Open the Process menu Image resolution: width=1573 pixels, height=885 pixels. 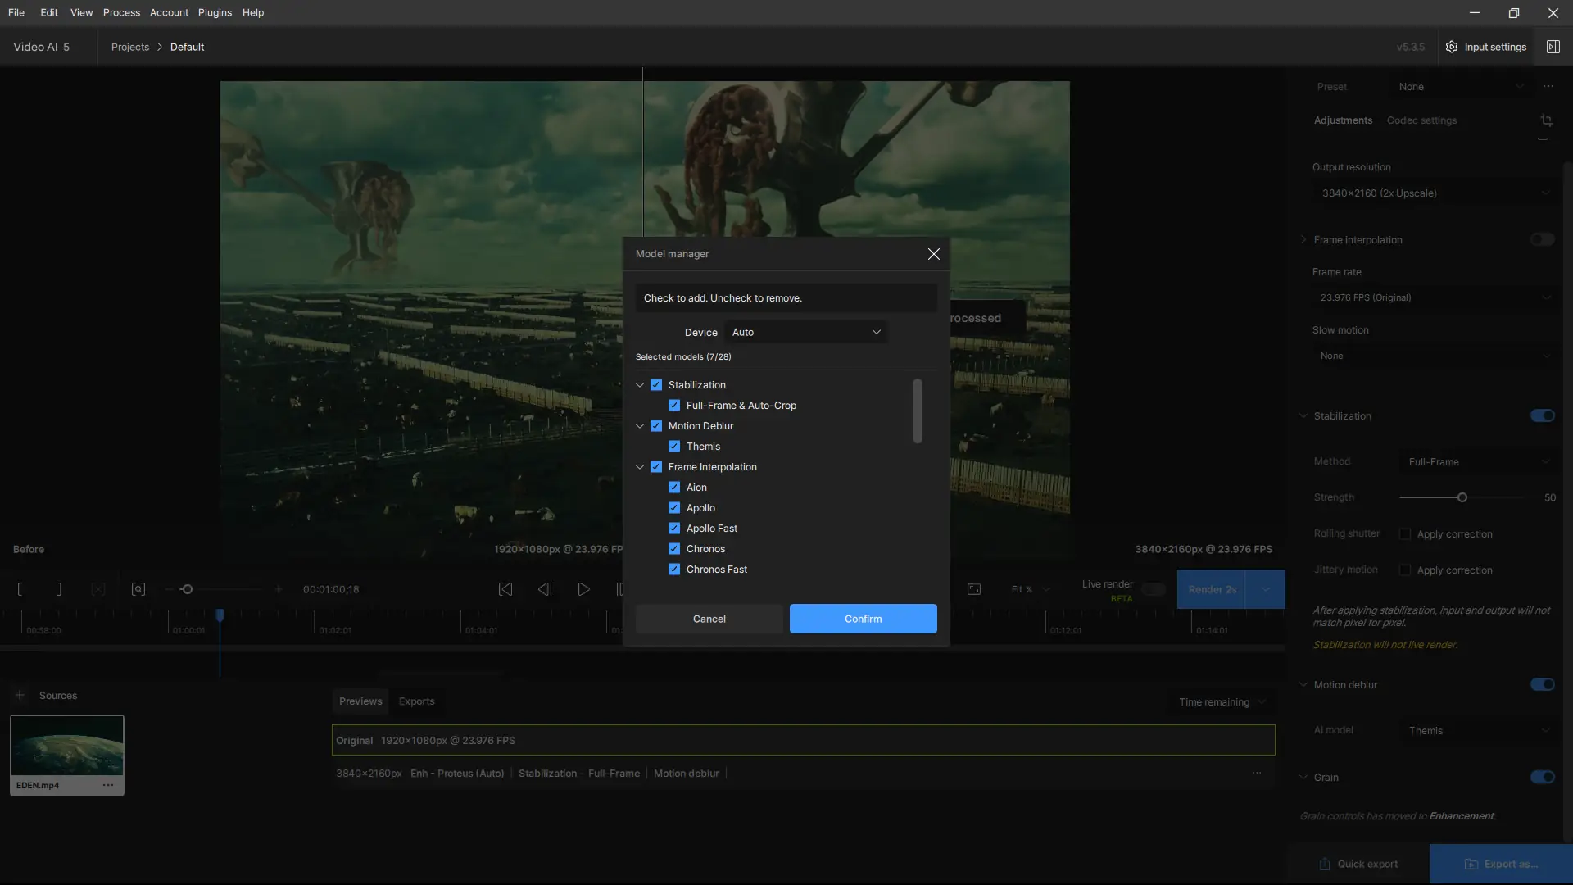[x=121, y=12]
